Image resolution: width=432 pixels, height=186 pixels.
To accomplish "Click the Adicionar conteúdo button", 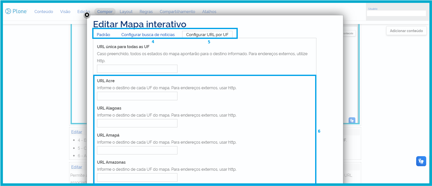I will point(406,31).
